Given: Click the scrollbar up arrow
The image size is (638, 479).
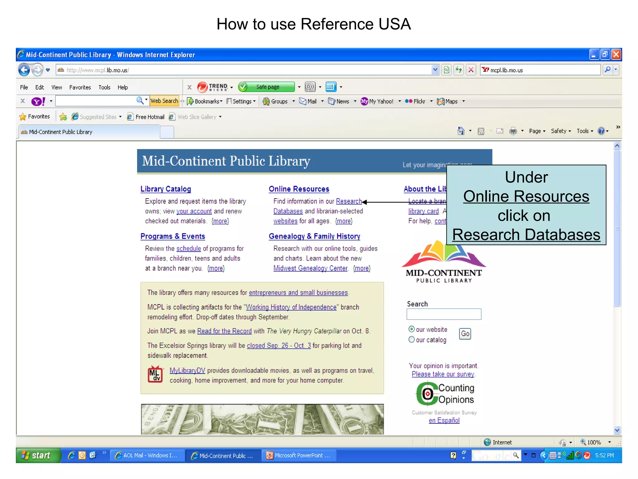Looking at the screenshot, I should (x=617, y=146).
